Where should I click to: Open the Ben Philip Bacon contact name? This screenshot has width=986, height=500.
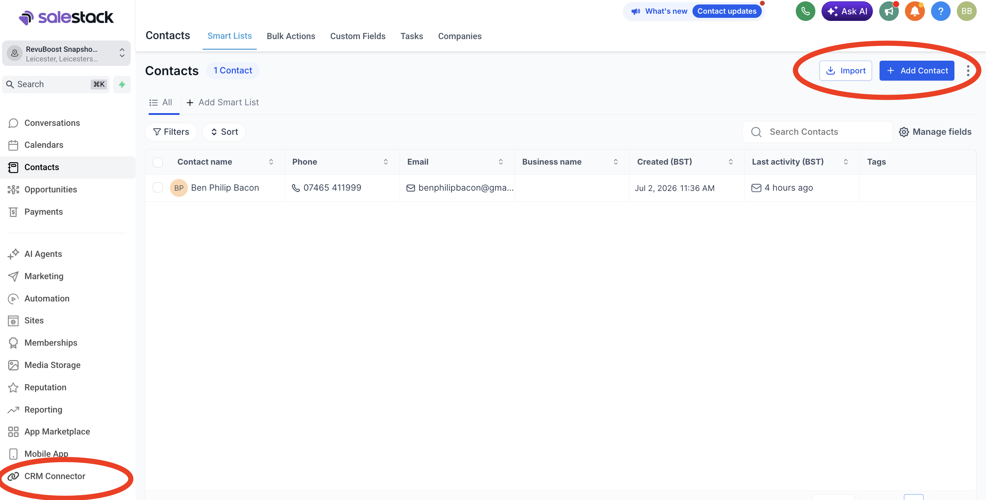coord(225,188)
